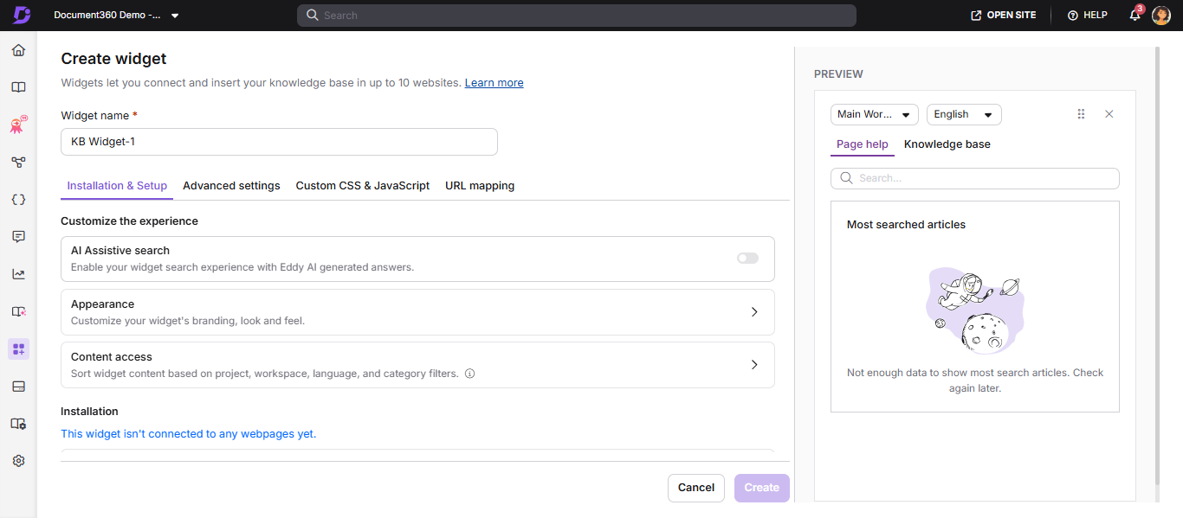Image resolution: width=1183 pixels, height=518 pixels.
Task: Open the Analytics chart icon in sidebar
Action: pyautogui.click(x=18, y=274)
